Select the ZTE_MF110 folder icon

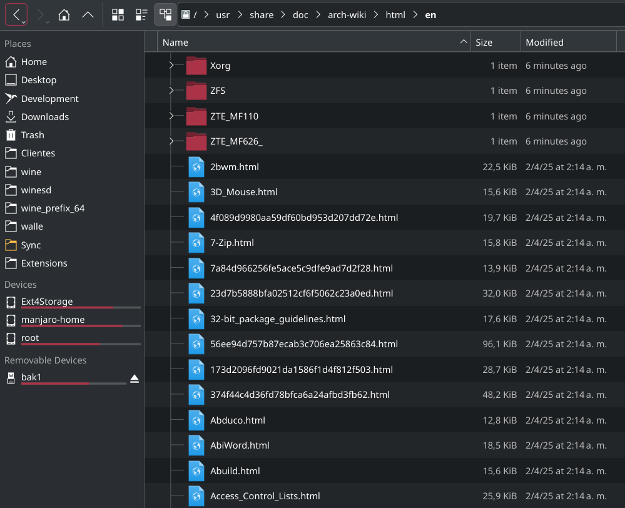pos(196,116)
